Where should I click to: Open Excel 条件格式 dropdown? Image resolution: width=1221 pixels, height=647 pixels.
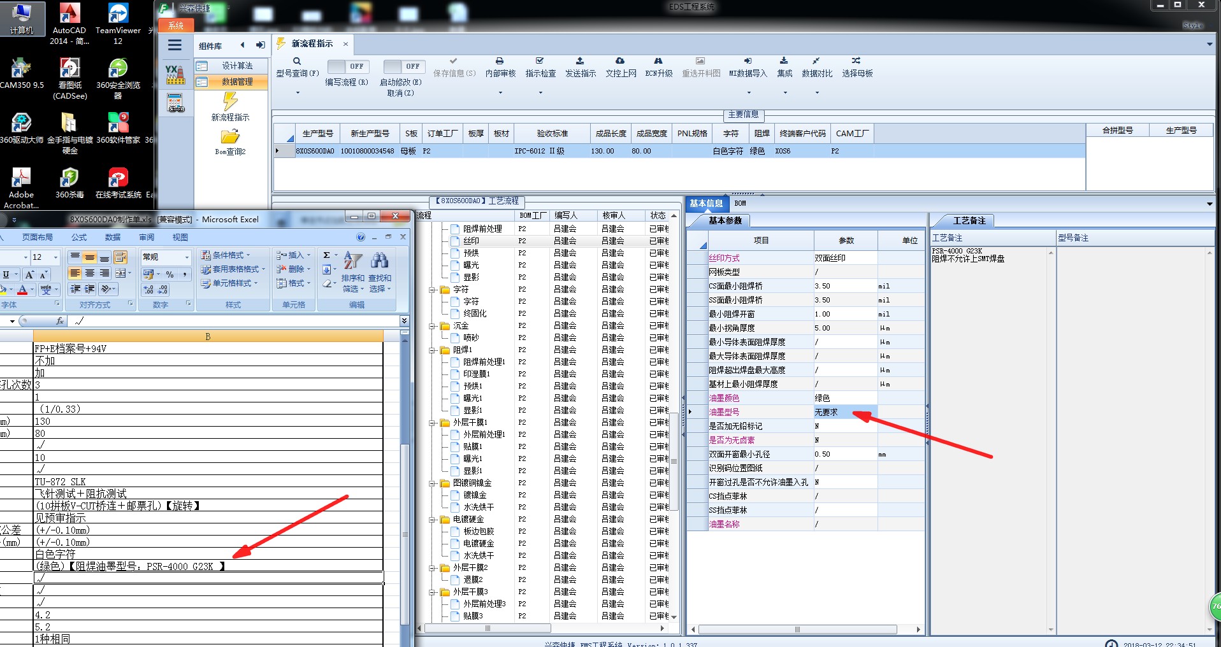click(x=225, y=255)
